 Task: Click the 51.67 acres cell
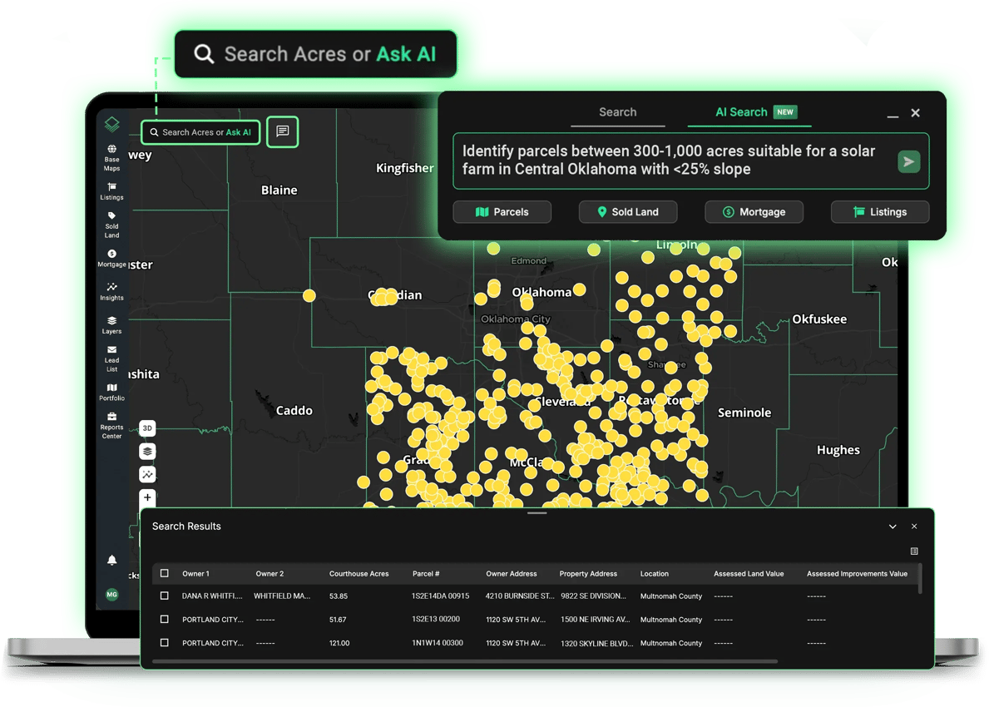pyautogui.click(x=338, y=620)
